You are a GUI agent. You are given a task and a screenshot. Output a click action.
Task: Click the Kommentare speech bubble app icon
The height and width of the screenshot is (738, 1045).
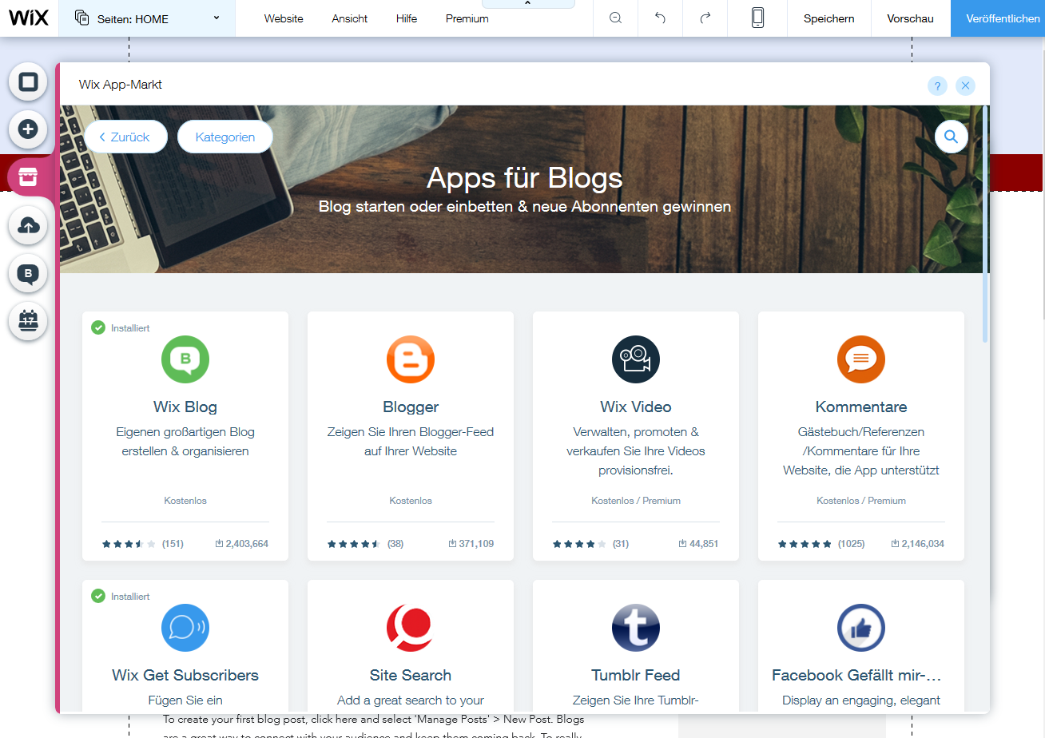[x=861, y=359]
